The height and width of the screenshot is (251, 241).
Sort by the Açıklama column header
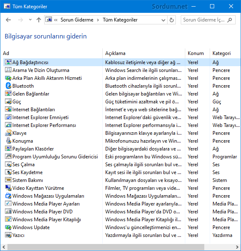point(144,53)
